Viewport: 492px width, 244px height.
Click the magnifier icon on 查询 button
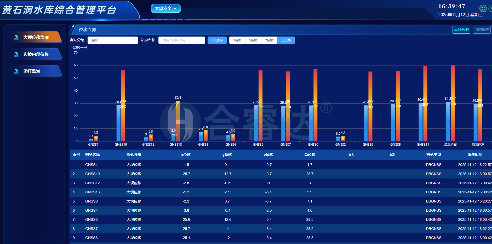pyautogui.click(x=213, y=40)
